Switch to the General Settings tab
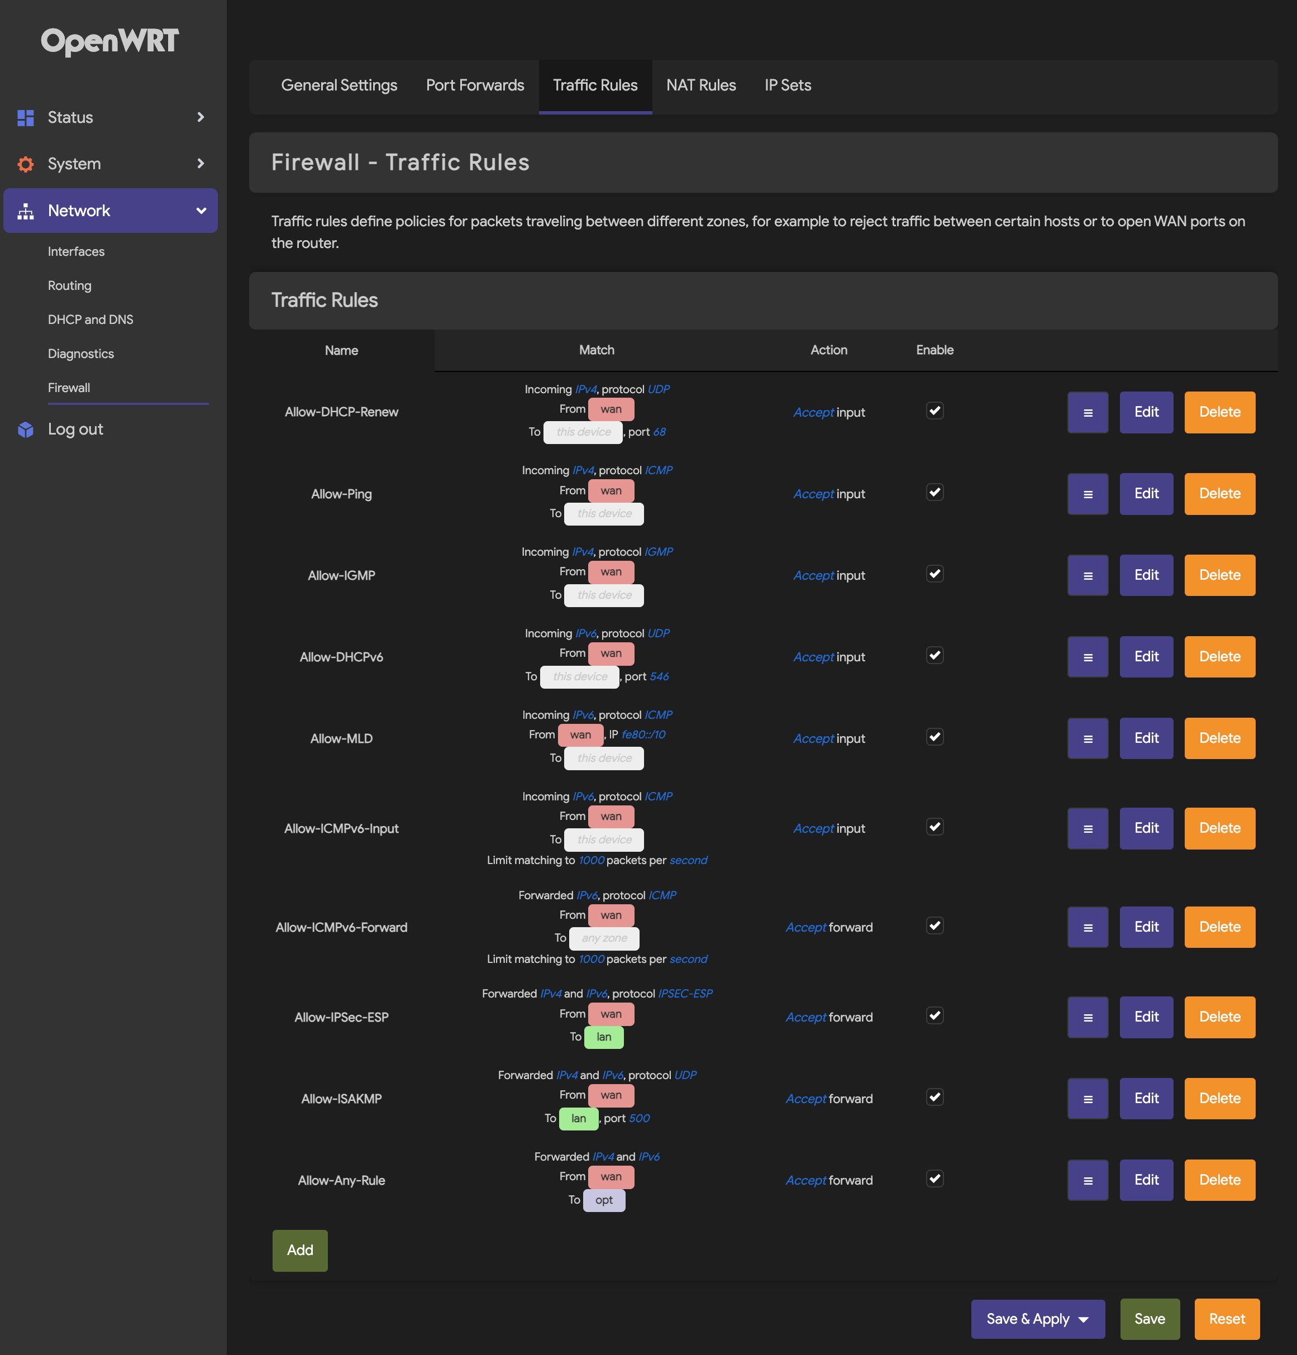The height and width of the screenshot is (1355, 1297). point(338,85)
